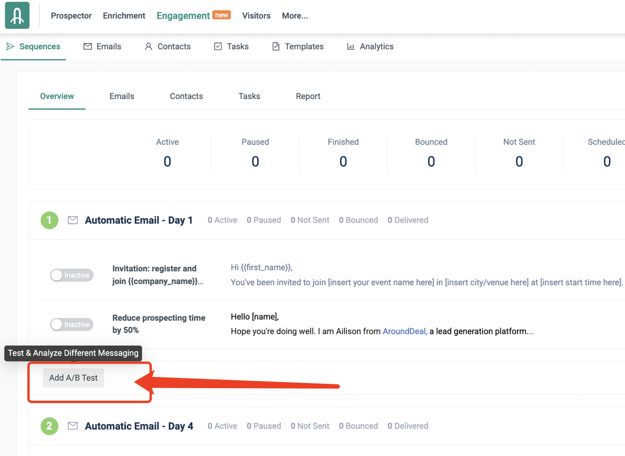Open the Prospector menu item
The image size is (625, 456).
[71, 16]
